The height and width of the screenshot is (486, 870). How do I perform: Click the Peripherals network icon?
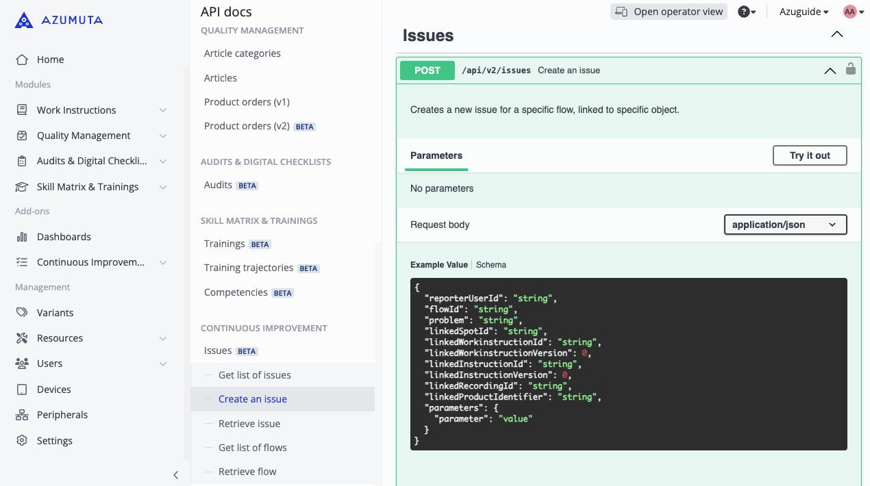tap(22, 415)
